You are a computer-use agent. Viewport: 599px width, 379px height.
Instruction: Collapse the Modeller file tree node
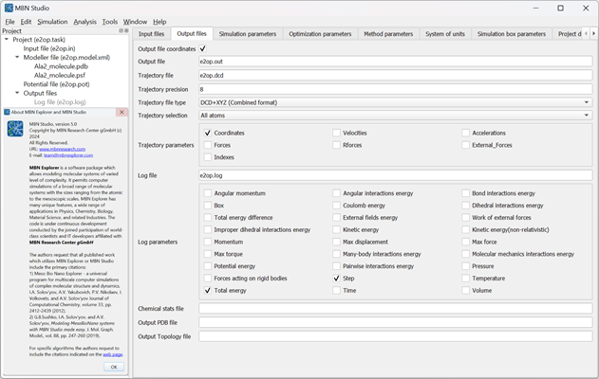16,58
